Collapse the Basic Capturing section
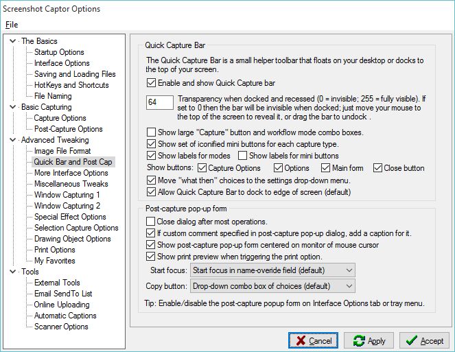Viewport: 455px width, 352px height. coord(13,107)
